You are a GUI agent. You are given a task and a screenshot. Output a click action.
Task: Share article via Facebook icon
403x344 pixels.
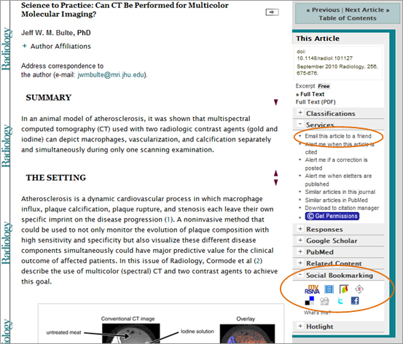point(355,300)
